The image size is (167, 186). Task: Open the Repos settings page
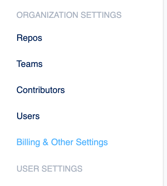coord(29,38)
